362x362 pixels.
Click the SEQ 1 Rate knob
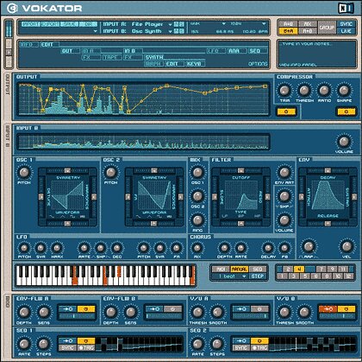pyautogui.click(x=24, y=344)
